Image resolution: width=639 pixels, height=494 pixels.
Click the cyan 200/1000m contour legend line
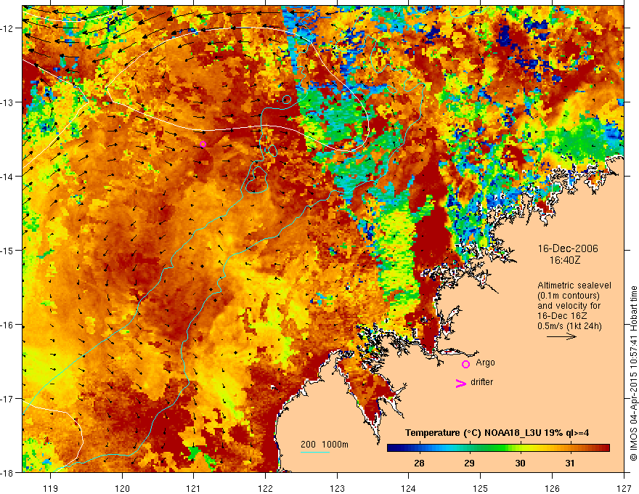(x=315, y=452)
